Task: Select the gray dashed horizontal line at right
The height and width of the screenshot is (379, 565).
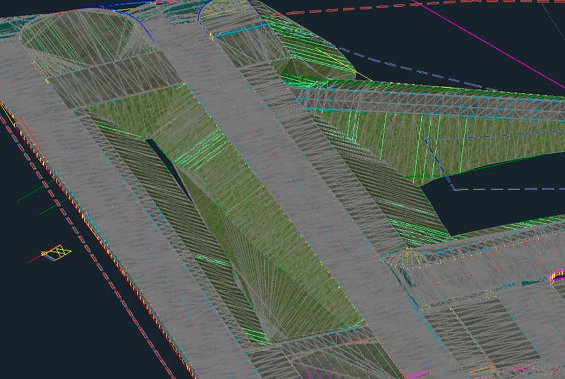Action: [508, 189]
